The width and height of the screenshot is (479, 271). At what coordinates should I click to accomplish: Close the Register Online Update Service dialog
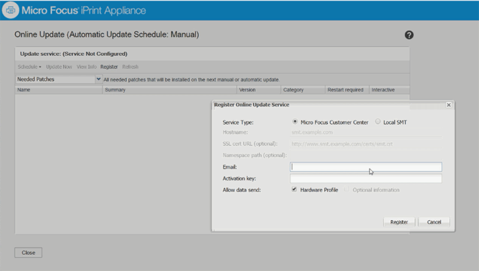448,105
